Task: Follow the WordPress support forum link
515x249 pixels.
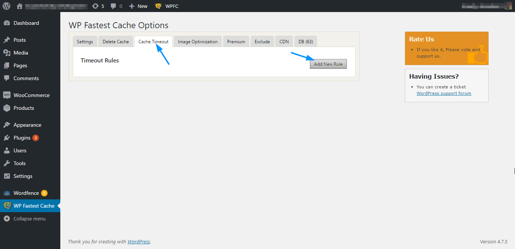Action: pyautogui.click(x=444, y=93)
